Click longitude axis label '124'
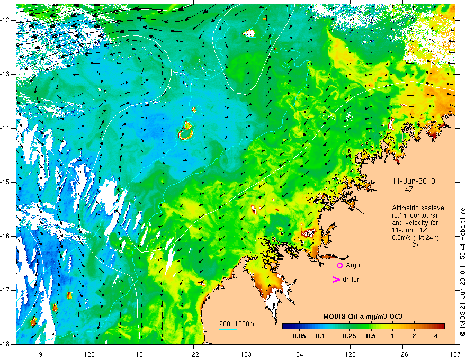 pos(298,354)
